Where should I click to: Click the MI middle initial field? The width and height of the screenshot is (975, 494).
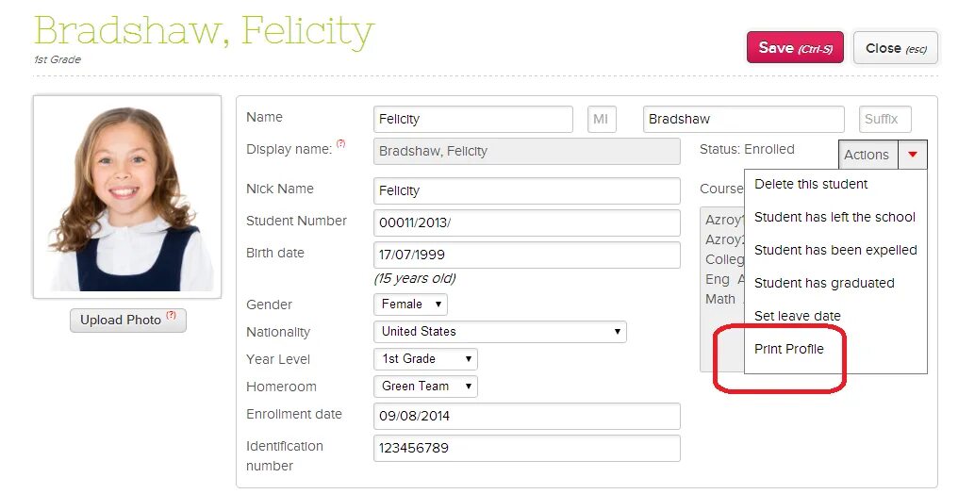coord(602,120)
